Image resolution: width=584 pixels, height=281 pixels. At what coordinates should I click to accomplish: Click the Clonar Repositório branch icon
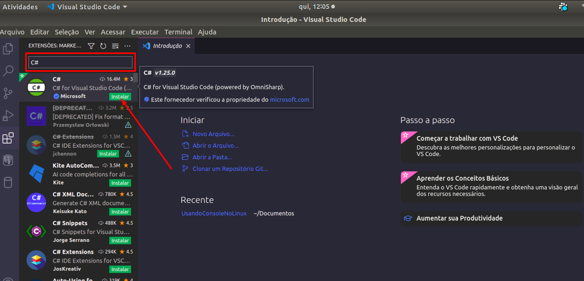tap(185, 169)
